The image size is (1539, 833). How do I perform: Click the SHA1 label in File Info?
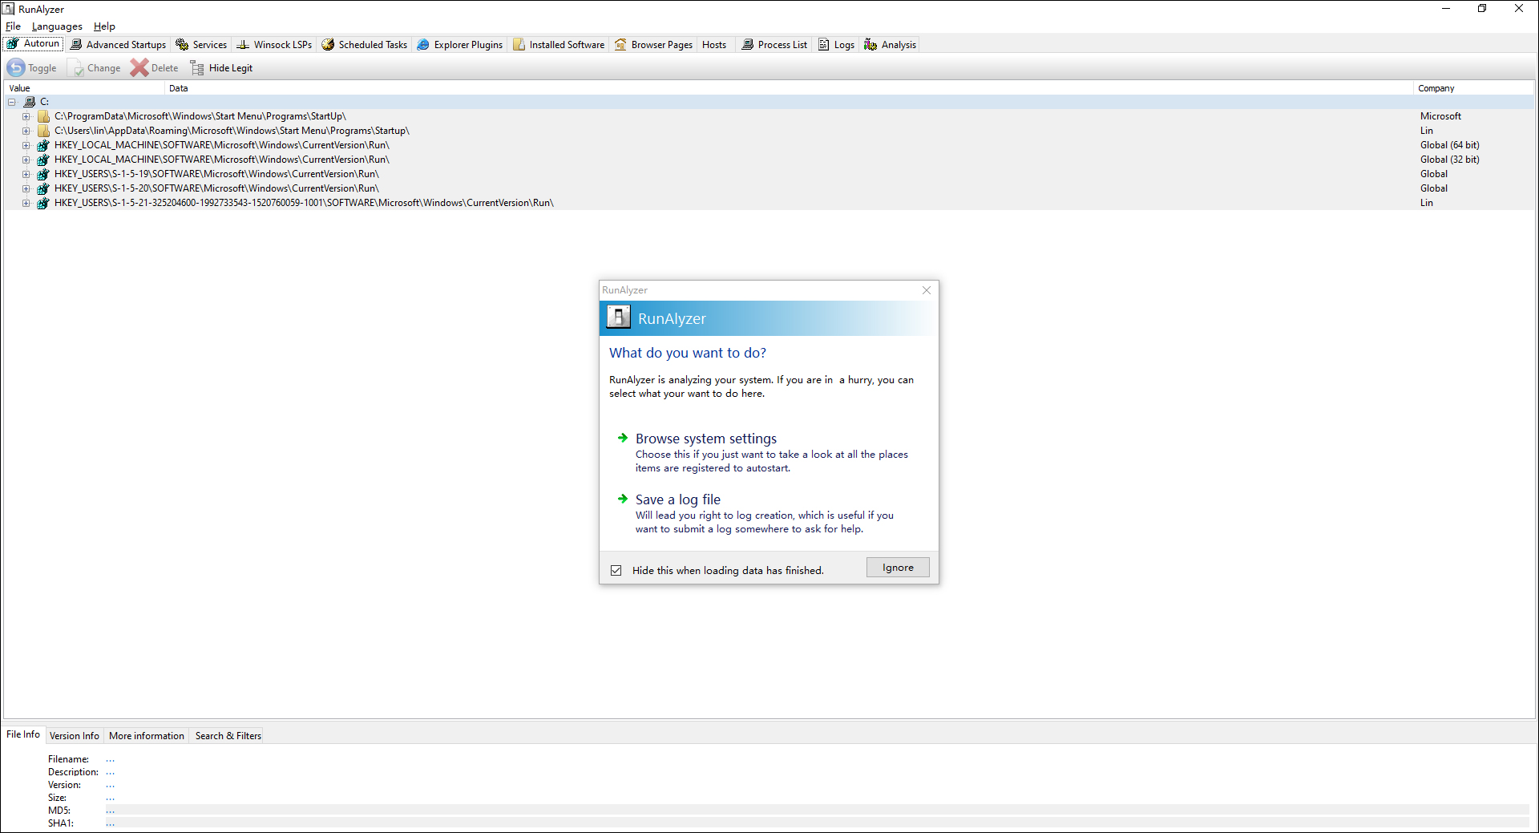pos(61,823)
